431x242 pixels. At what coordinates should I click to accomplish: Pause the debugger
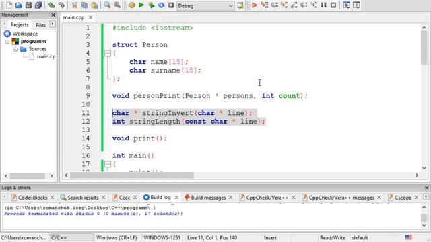pyautogui.click(x=323, y=5)
